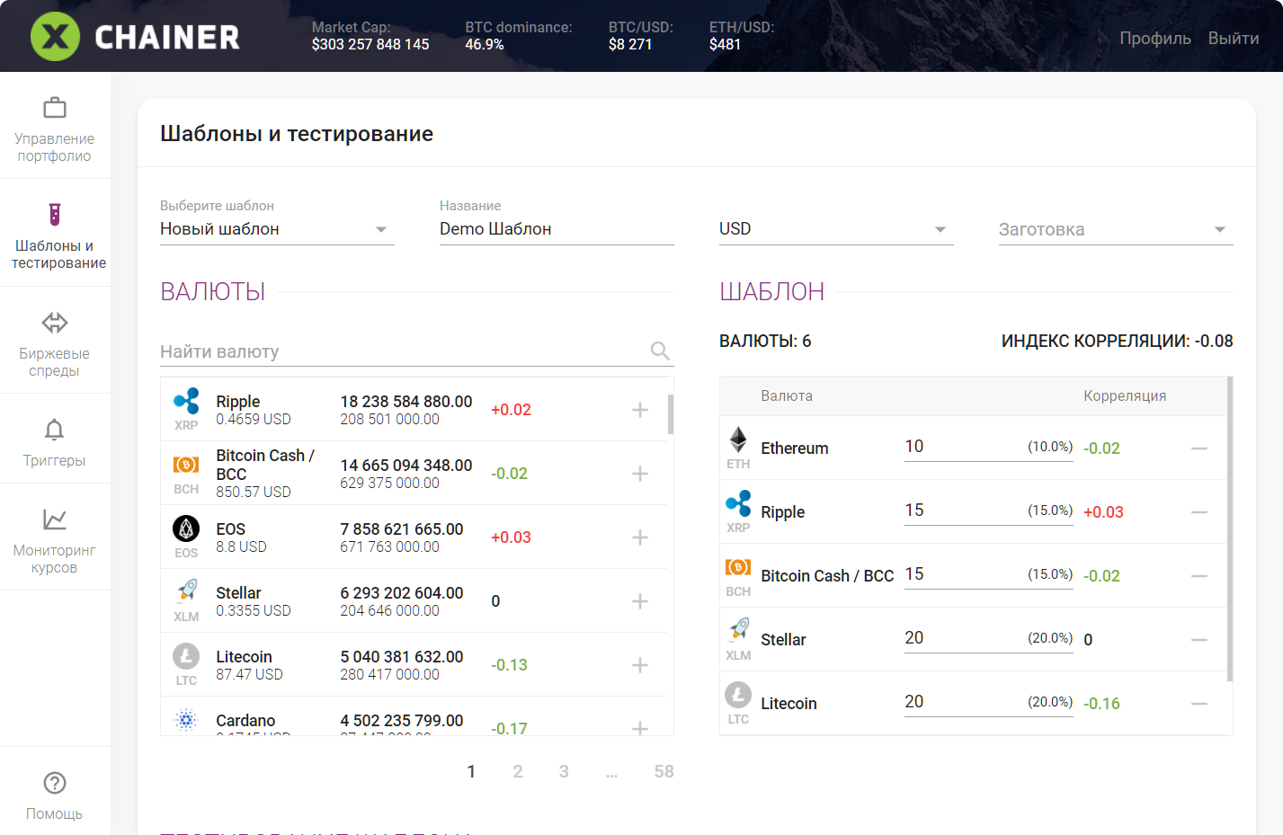Image resolution: width=1283 pixels, height=835 pixels.
Task: Open Биржевые спреды arrows icon
Action: (55, 322)
